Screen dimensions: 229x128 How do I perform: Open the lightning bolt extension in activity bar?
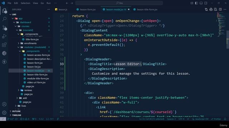tap(4, 62)
